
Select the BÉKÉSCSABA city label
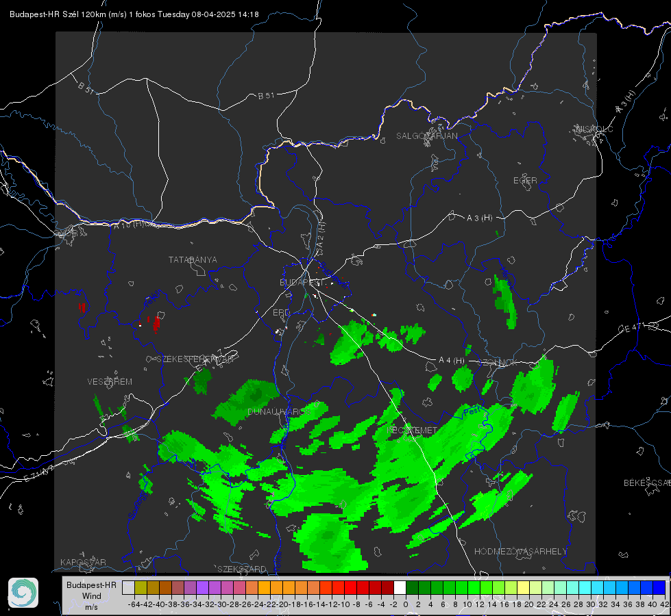click(x=647, y=483)
